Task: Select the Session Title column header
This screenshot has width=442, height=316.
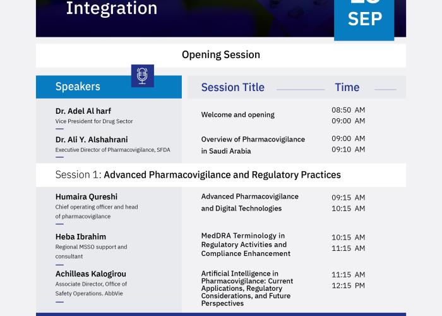Action: pyautogui.click(x=233, y=87)
